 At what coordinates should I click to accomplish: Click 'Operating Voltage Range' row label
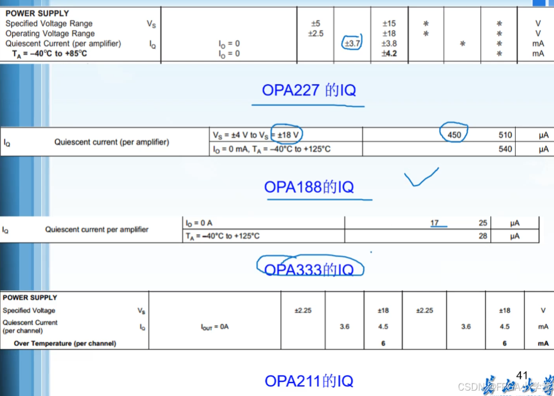pos(50,34)
